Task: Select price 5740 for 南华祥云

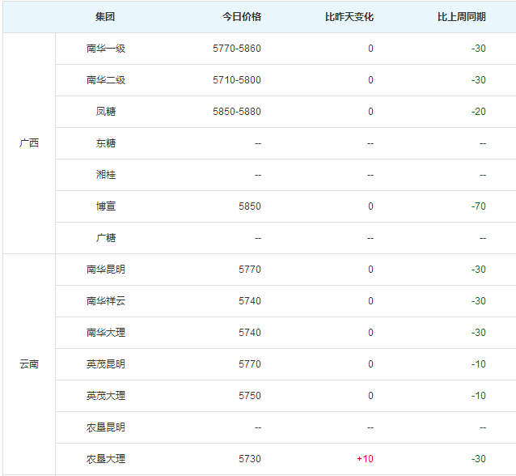Action: coord(250,301)
